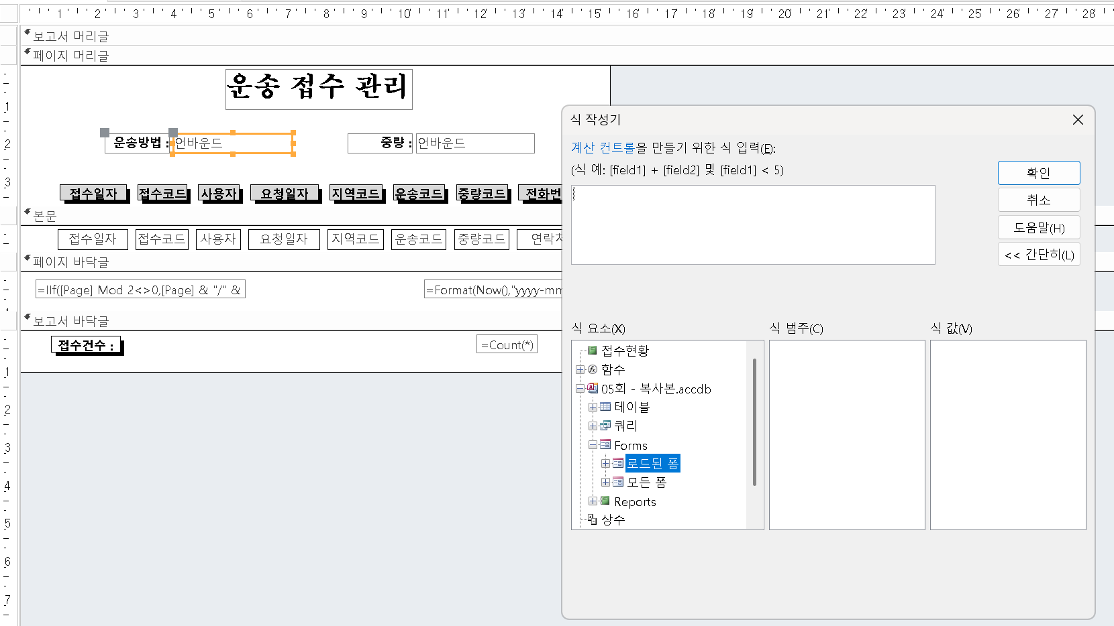Image resolution: width=1114 pixels, height=626 pixels.
Task: Click the query icon next to 쿼리
Action: tap(605, 426)
